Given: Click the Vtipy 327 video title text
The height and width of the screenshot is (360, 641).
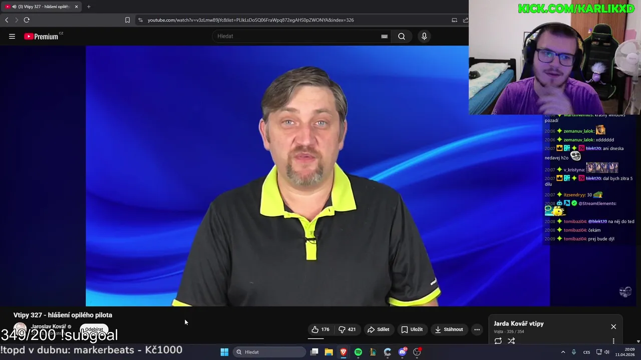Looking at the screenshot, I should click(x=63, y=315).
